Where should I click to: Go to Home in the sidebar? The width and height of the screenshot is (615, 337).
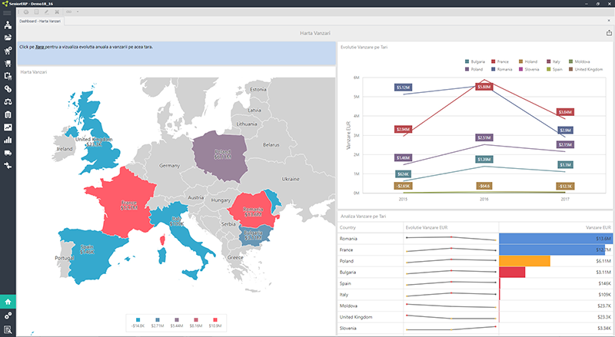tap(8, 302)
